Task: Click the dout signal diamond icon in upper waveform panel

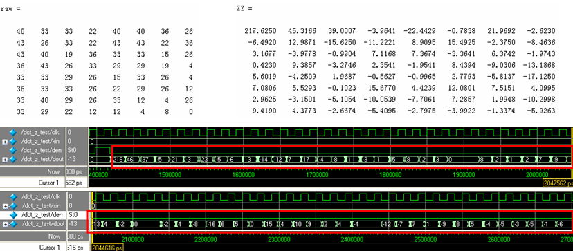Action: 13,159
